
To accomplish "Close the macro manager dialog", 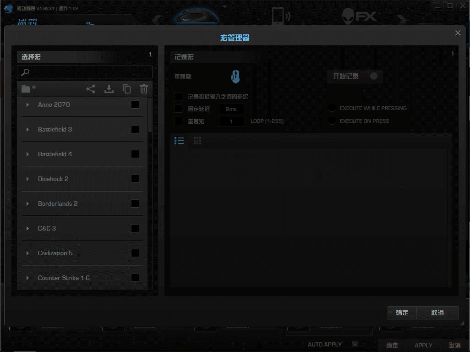I will 458,33.
